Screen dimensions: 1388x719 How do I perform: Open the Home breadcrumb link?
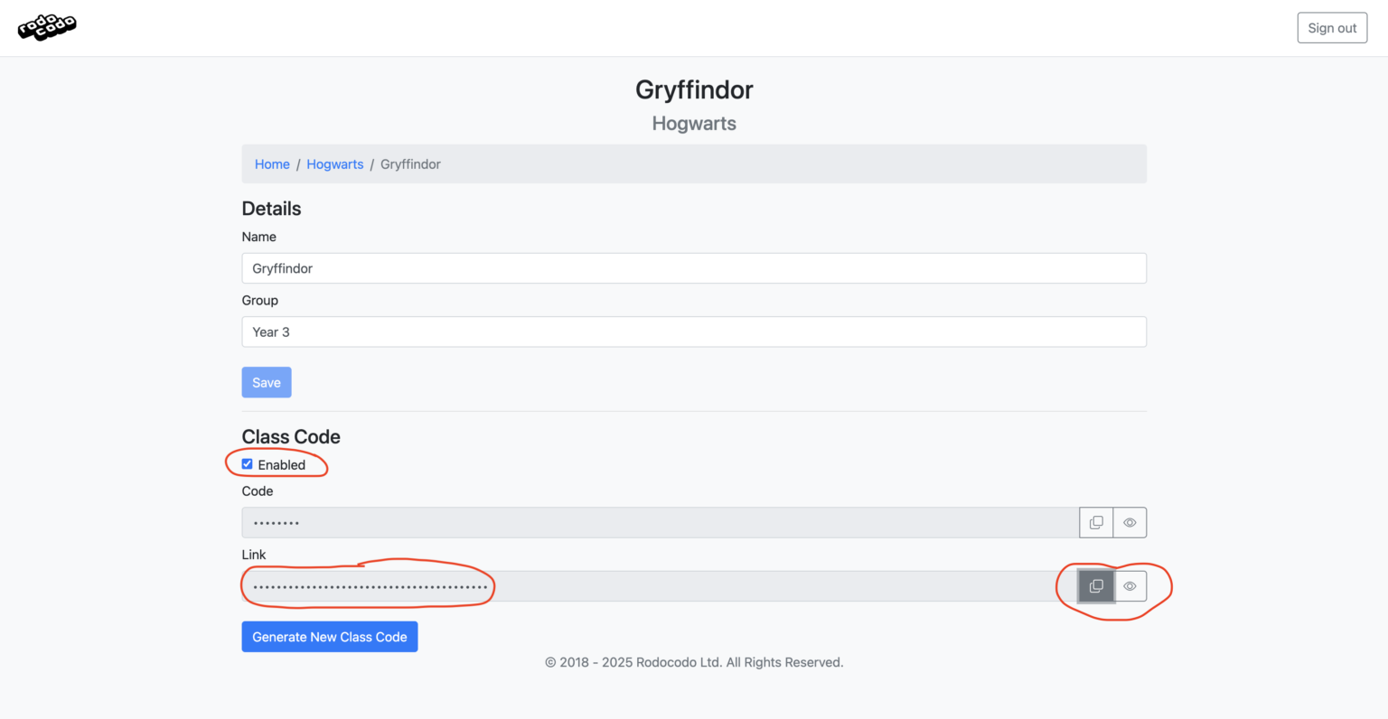click(272, 163)
